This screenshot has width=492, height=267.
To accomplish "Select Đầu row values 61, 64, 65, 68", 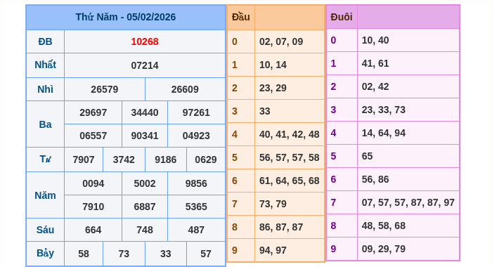I will pos(290,181).
